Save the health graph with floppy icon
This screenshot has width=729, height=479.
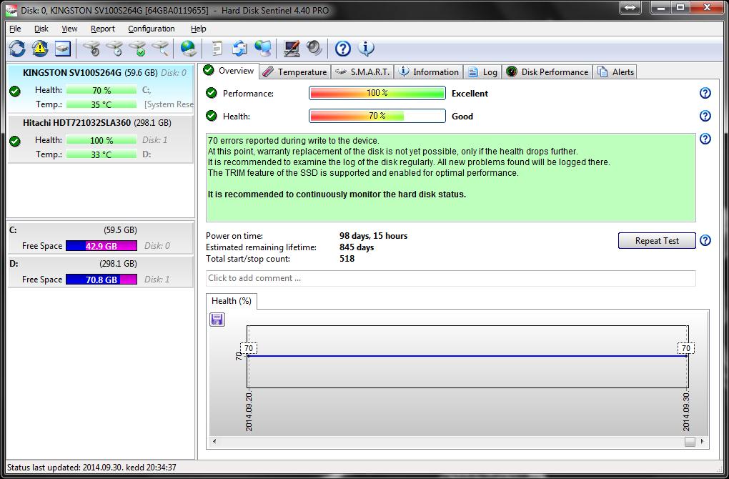tap(217, 319)
